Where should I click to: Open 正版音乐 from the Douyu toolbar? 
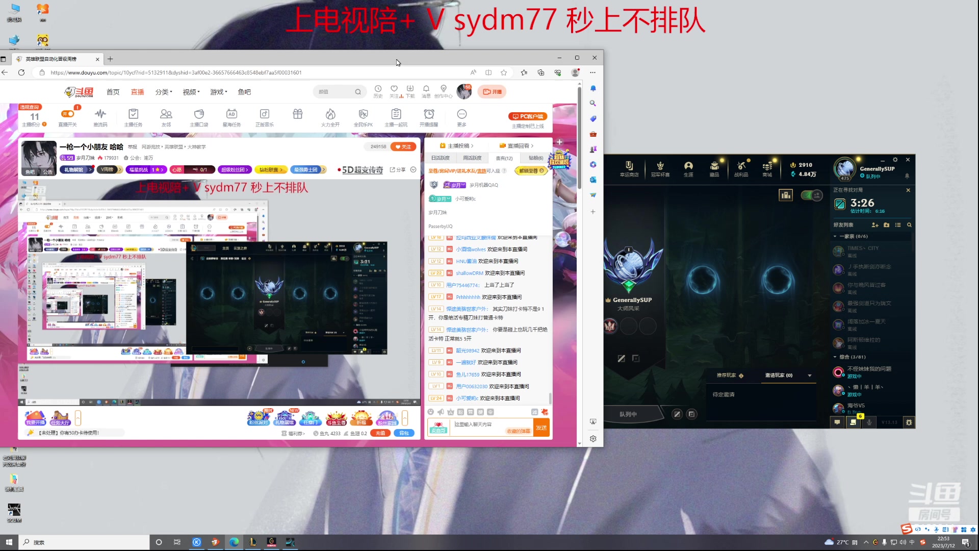(x=265, y=117)
